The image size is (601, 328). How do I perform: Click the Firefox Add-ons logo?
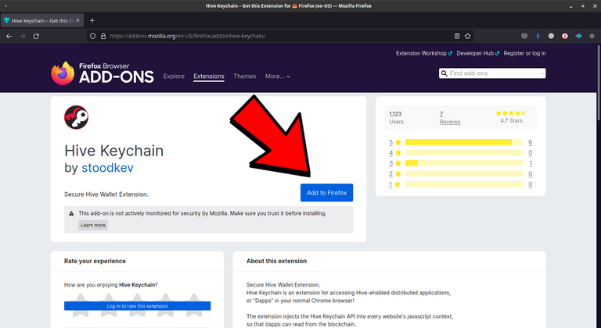pos(103,73)
